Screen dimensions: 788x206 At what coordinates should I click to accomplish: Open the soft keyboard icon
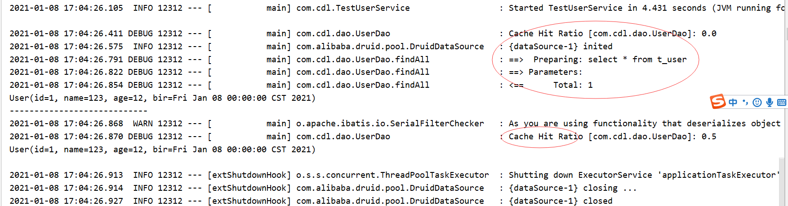click(781, 102)
